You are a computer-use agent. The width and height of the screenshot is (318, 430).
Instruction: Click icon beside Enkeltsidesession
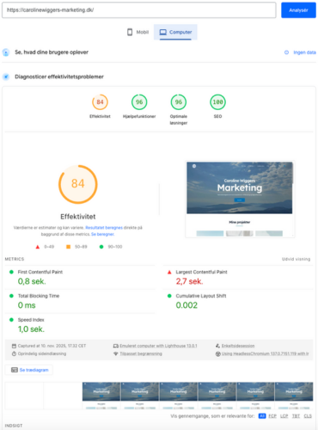pyautogui.click(x=217, y=346)
